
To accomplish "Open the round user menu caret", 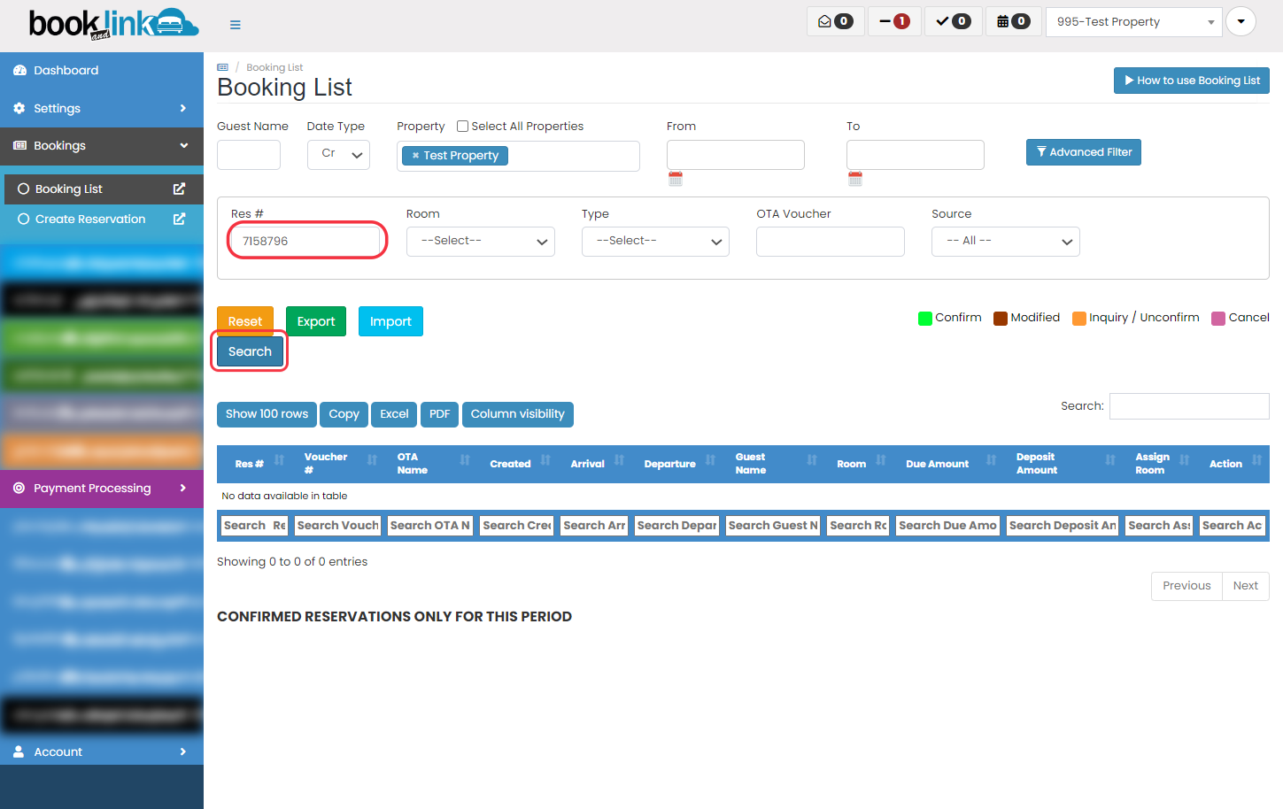I will point(1240,21).
